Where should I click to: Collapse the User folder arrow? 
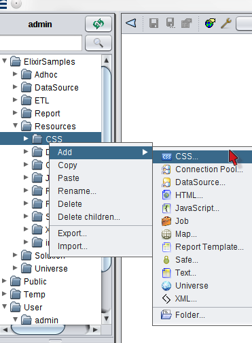(x=4, y=307)
